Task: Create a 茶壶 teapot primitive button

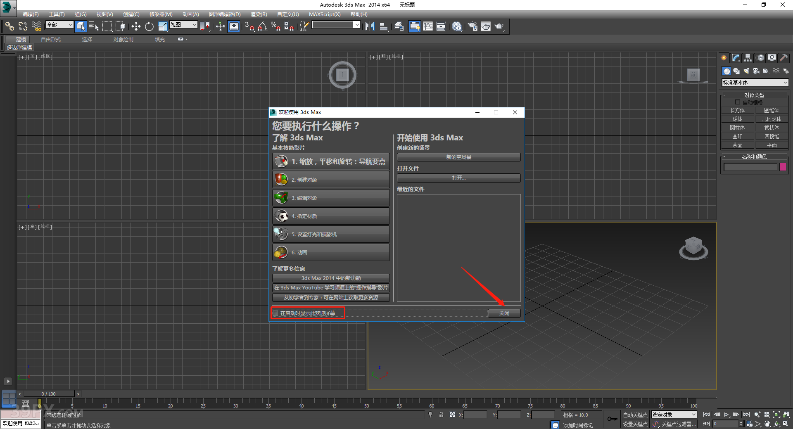Action: 737,145
